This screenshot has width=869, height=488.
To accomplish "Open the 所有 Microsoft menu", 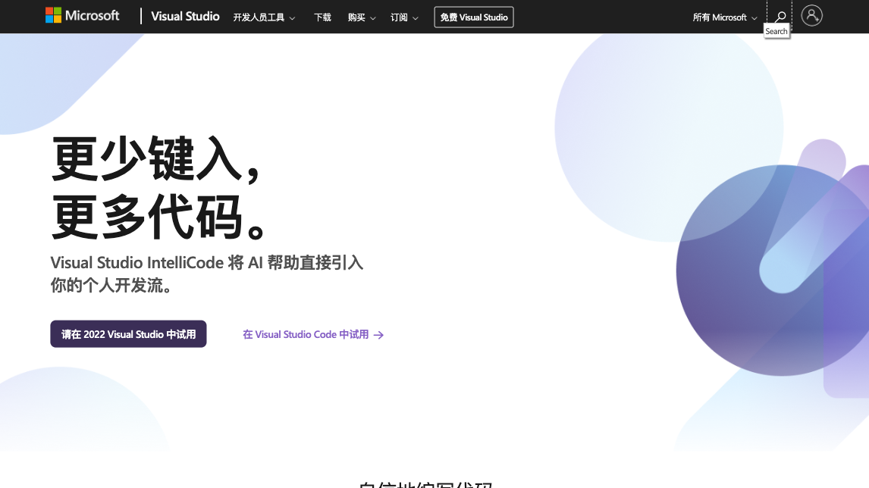I will 720,17.
